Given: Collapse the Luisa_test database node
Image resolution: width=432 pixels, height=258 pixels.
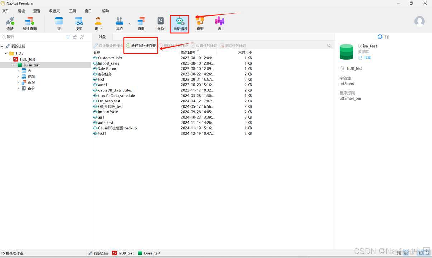Looking at the screenshot, I should pos(14,65).
